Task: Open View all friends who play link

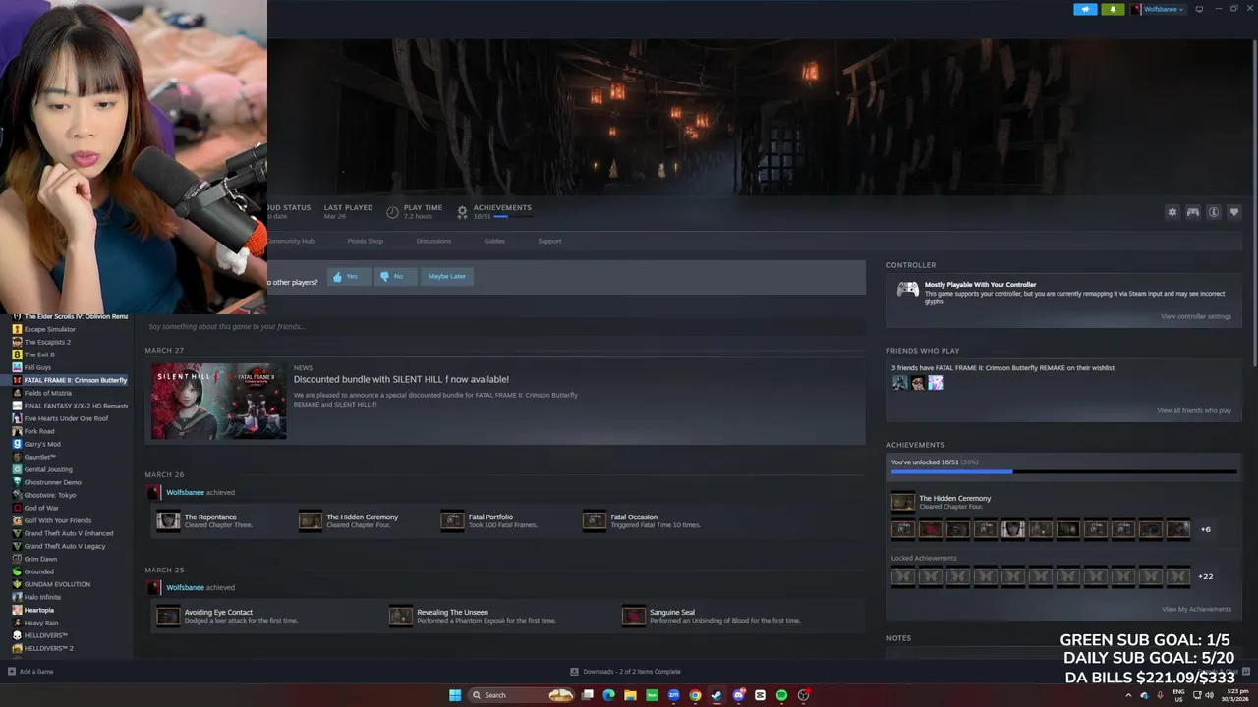Action: point(1194,410)
